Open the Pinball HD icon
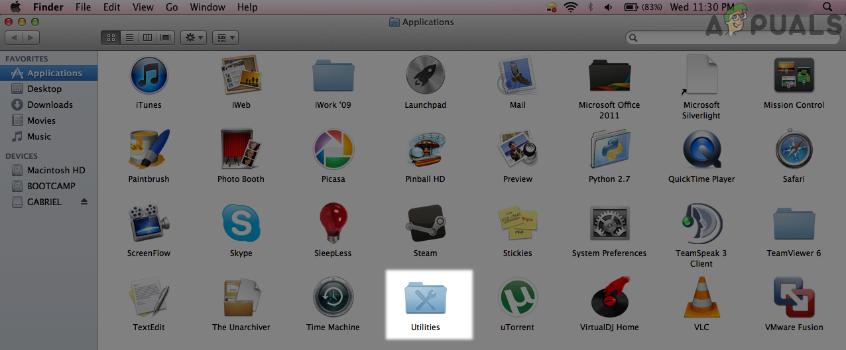This screenshot has width=846, height=350. 425,150
